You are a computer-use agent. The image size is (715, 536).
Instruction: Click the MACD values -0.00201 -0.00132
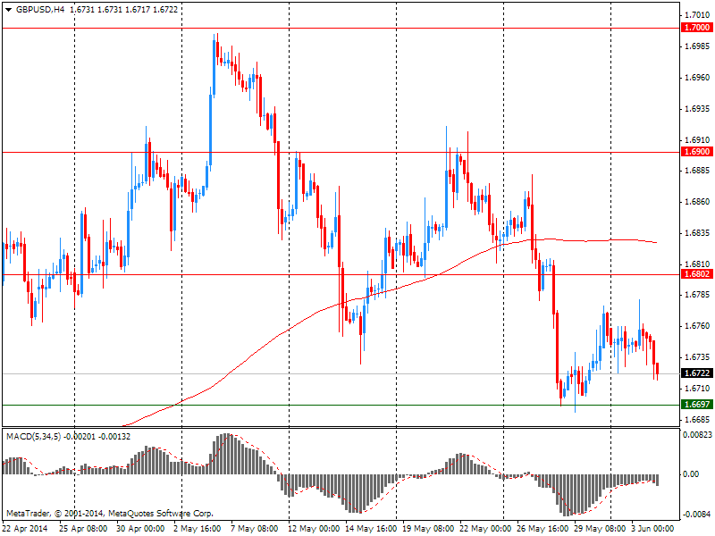coord(97,437)
